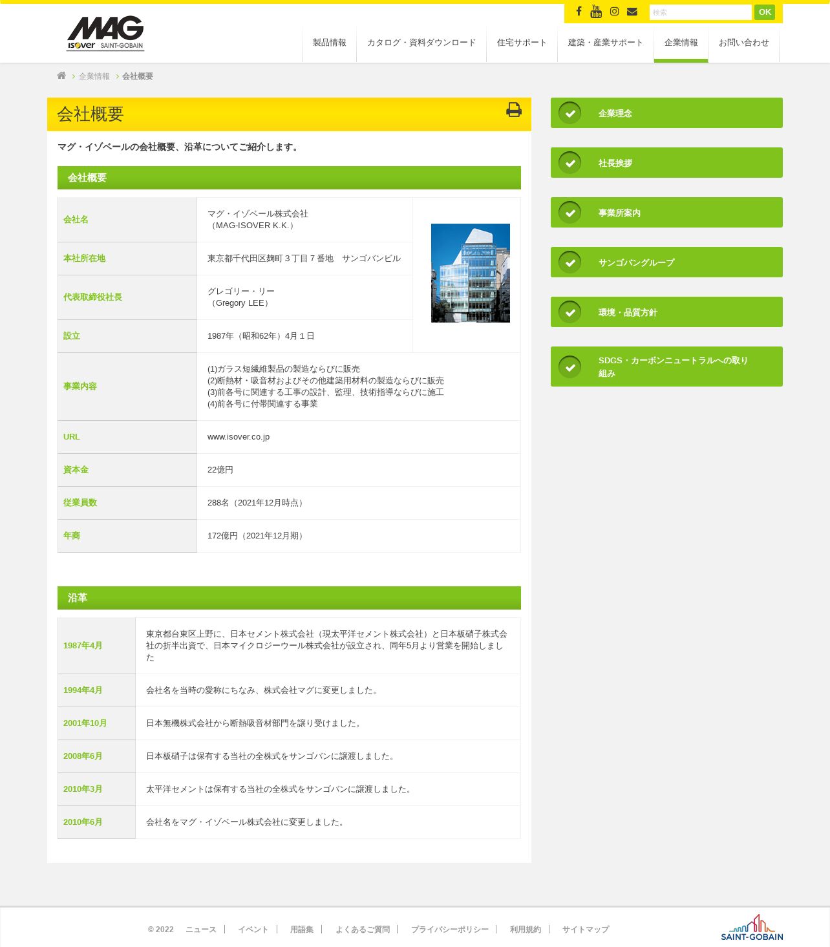Open the お問い合わせ menu
The image size is (830, 947).
tap(744, 43)
